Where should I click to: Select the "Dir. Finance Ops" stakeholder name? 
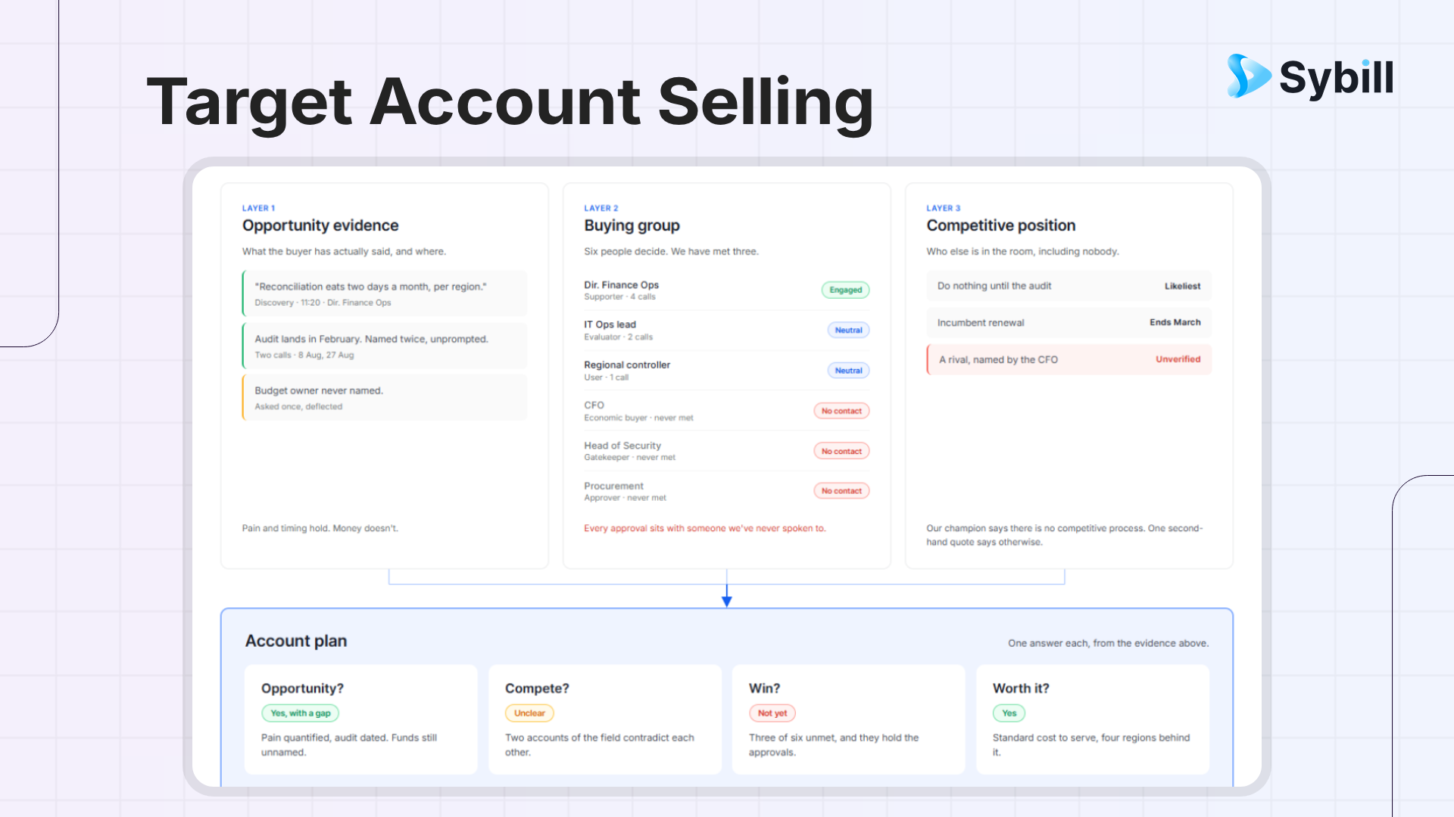click(621, 285)
